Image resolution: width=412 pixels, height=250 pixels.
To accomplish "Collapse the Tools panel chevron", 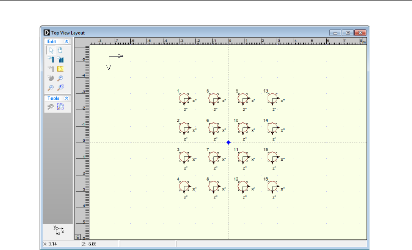I will tap(67, 98).
